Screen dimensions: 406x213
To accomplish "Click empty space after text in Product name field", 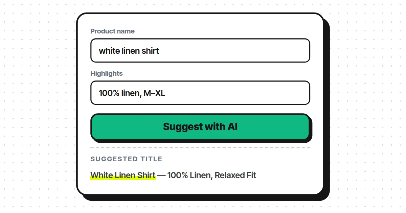I will pyautogui.click(x=237, y=51).
